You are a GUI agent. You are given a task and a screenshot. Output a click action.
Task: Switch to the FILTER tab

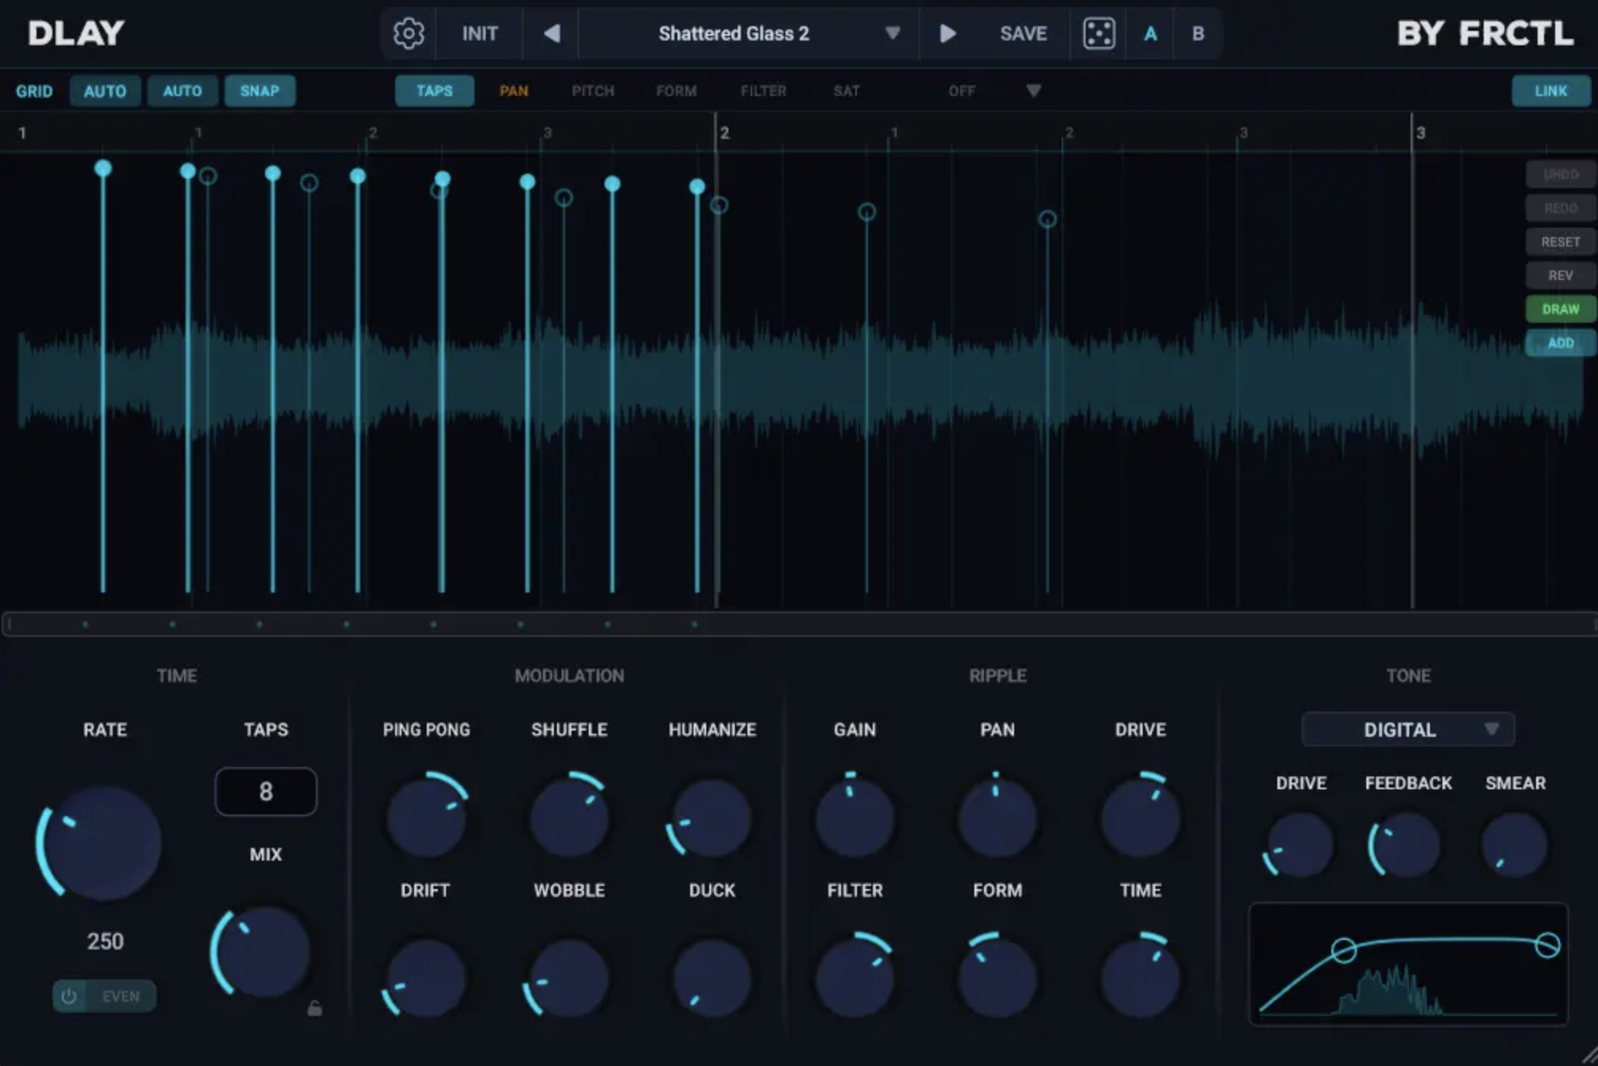click(763, 90)
